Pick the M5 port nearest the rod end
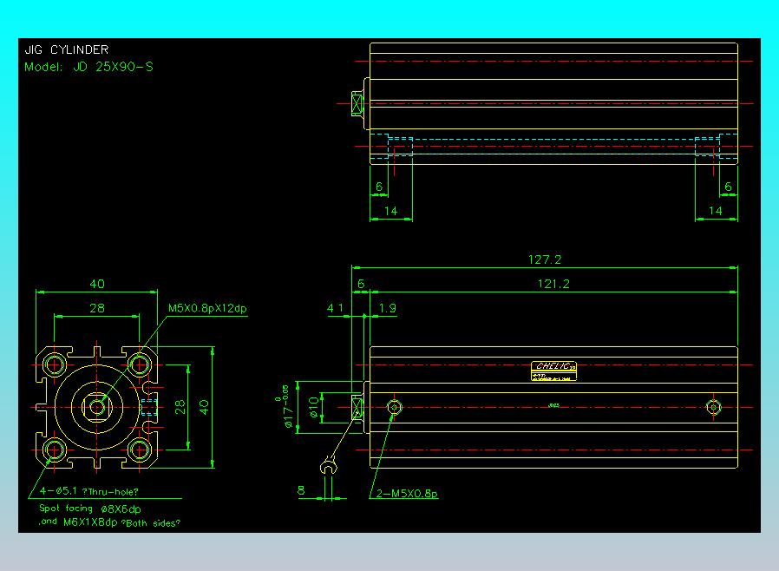This screenshot has height=571, width=779. [x=395, y=407]
